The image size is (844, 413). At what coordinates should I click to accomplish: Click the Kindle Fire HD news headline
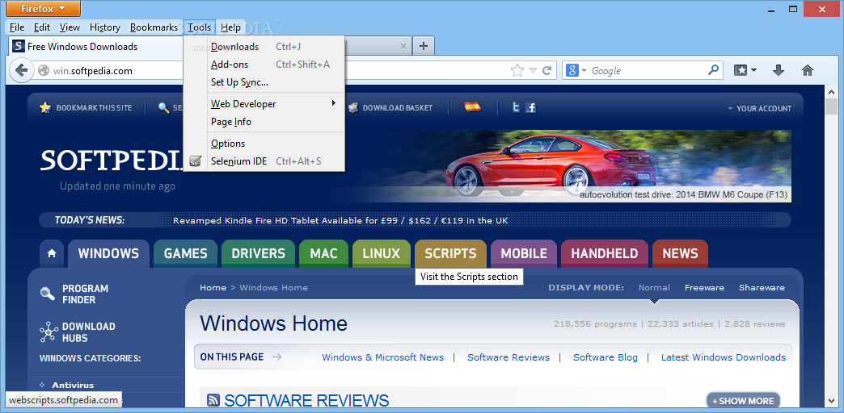pyautogui.click(x=340, y=220)
